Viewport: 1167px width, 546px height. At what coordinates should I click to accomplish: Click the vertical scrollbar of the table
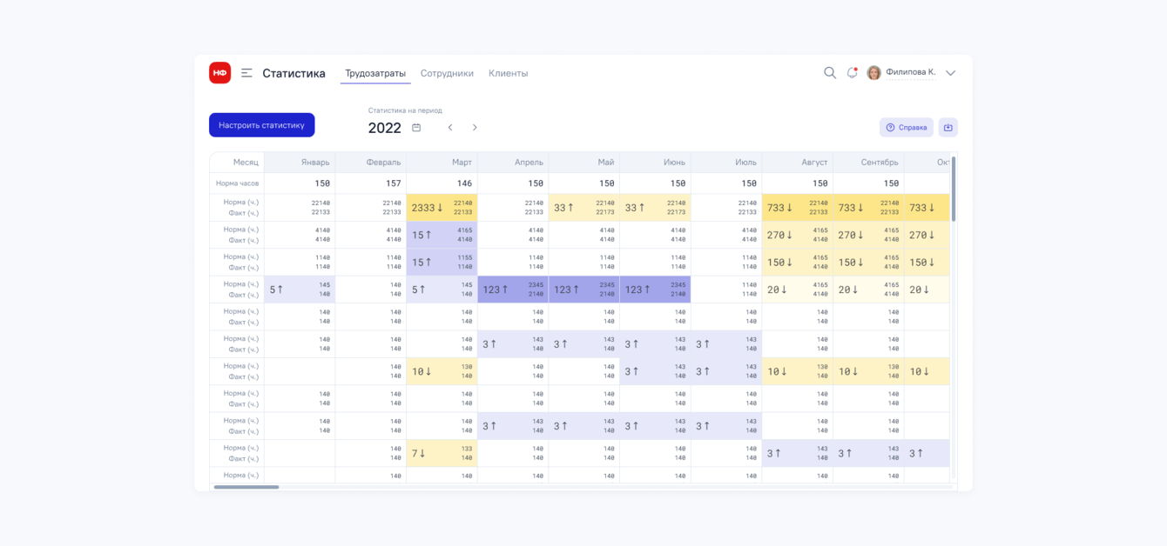pyautogui.click(x=954, y=189)
